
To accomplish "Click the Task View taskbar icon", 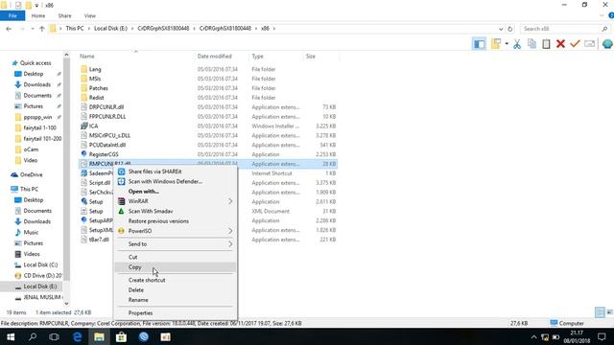I will [x=54, y=336].
